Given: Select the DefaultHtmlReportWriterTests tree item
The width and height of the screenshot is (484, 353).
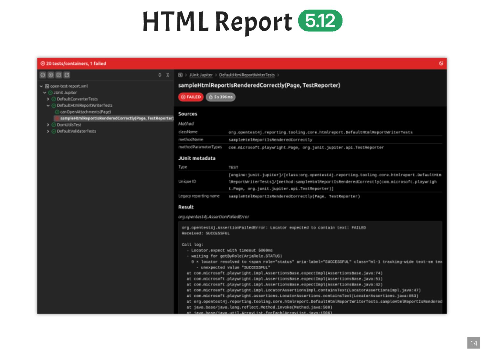Looking at the screenshot, I should [x=85, y=106].
